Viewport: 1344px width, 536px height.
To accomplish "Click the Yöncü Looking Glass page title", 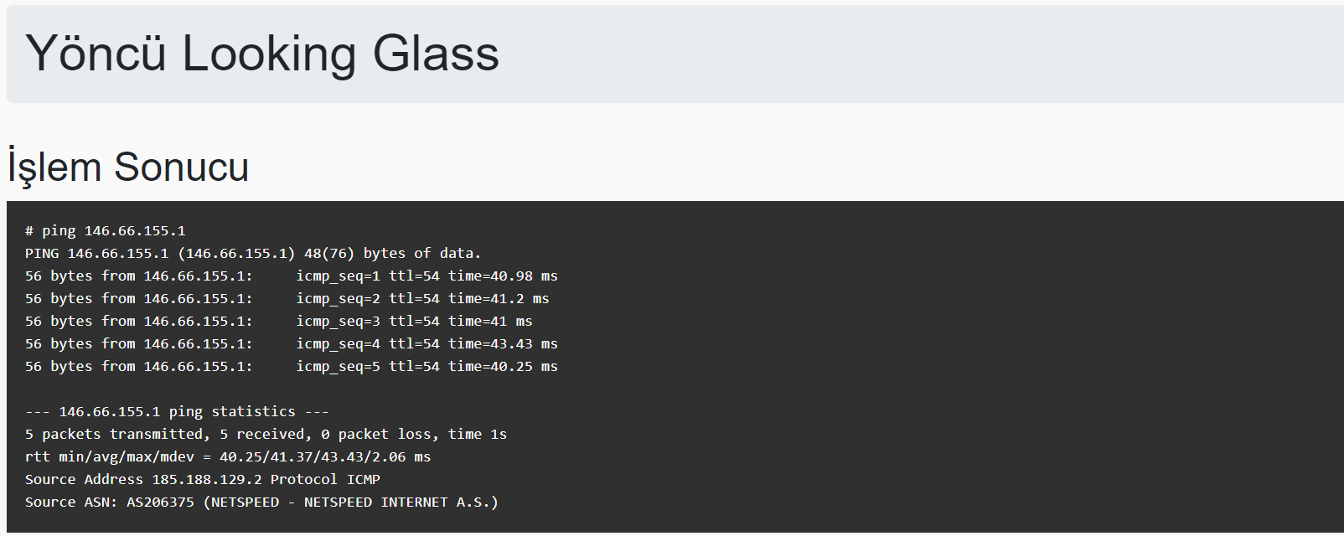I will [262, 54].
